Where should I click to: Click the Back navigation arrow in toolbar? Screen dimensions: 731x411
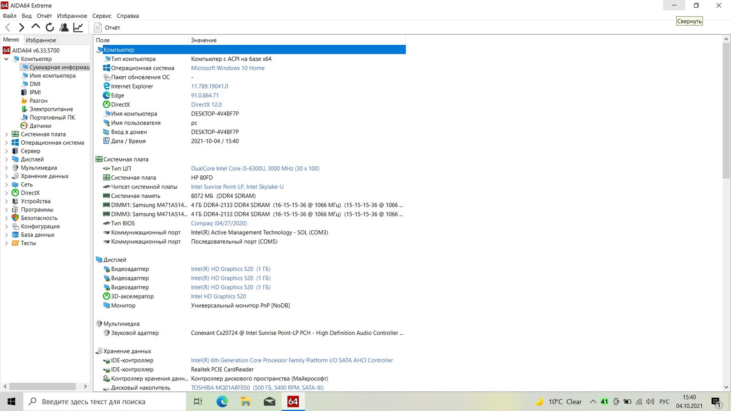coord(8,28)
